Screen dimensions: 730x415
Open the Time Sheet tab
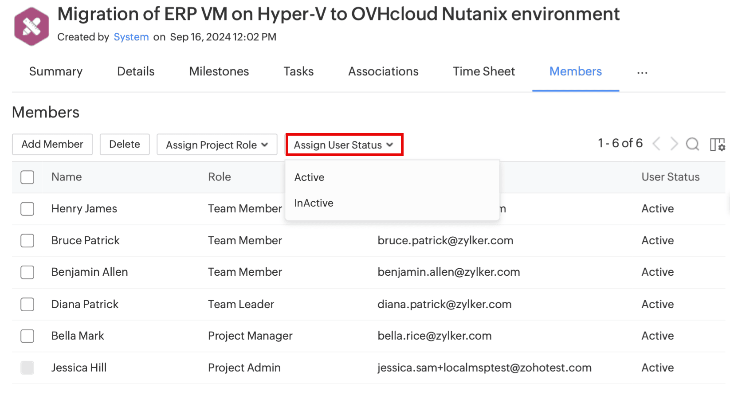tap(484, 72)
